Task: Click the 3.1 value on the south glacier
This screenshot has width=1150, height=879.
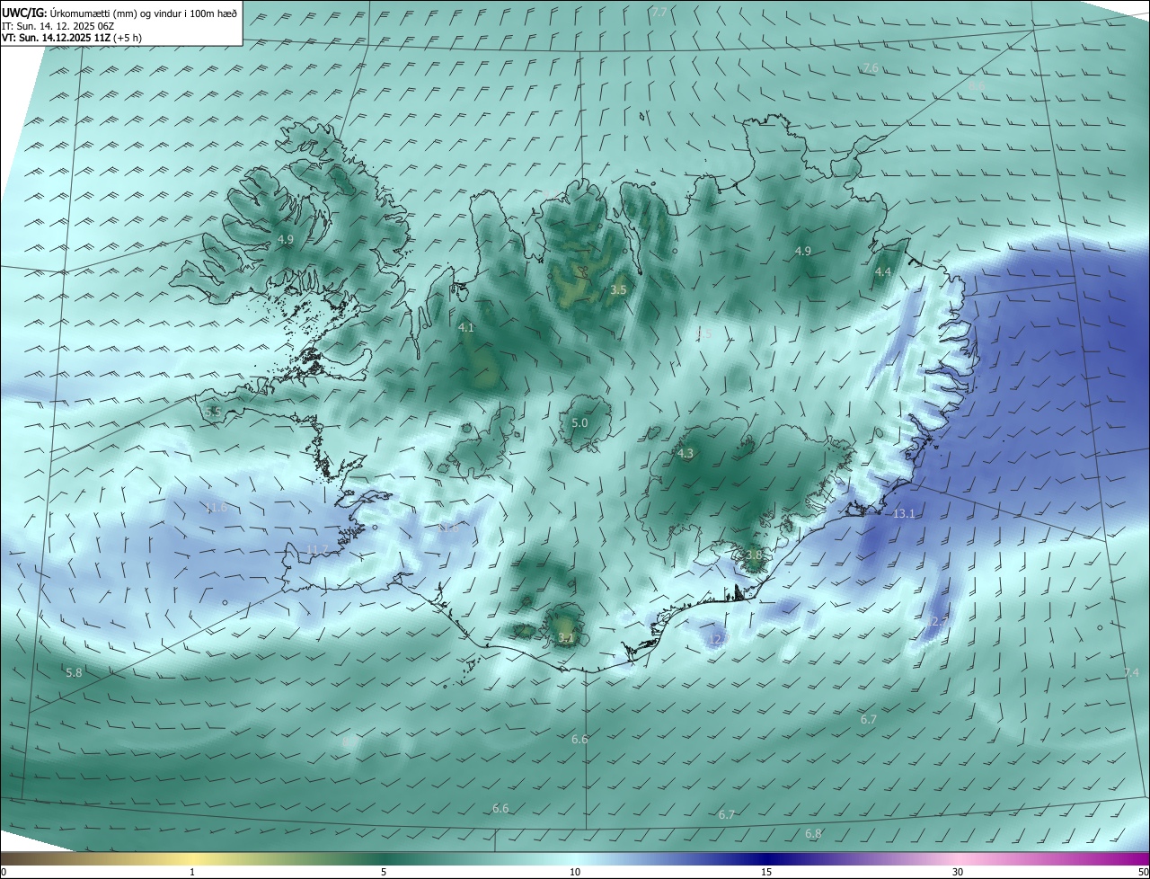Action: [x=566, y=638]
